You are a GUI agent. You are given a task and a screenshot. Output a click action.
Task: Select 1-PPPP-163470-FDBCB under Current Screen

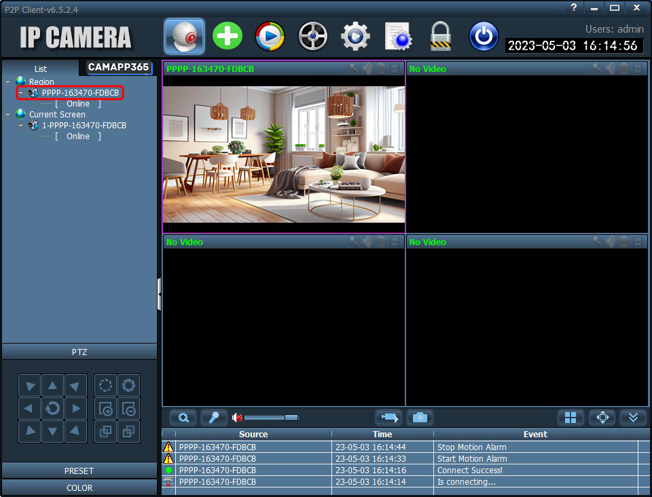pyautogui.click(x=84, y=125)
